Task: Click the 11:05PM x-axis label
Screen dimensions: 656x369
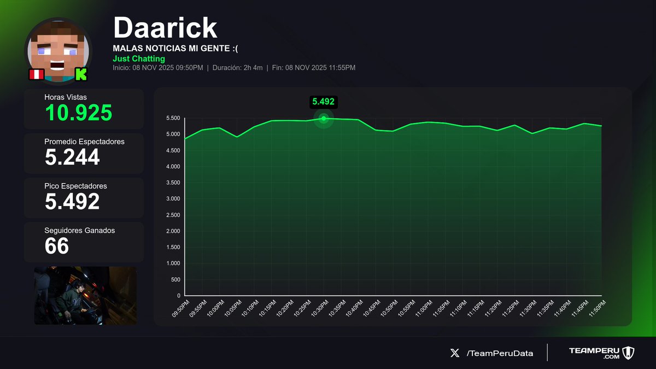Action: [x=441, y=308]
